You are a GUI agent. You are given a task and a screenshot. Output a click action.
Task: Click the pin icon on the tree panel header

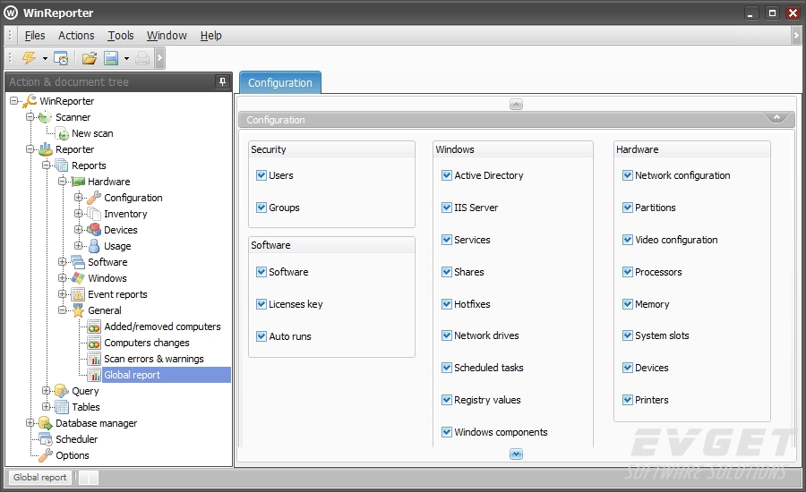(x=222, y=81)
